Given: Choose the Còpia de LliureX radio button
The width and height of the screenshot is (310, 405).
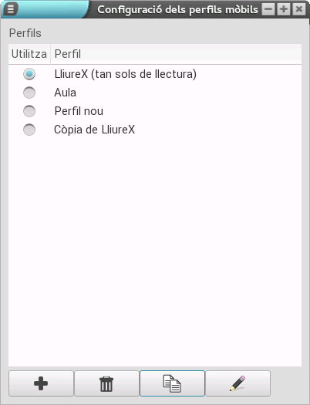Looking at the screenshot, I should coord(29,130).
